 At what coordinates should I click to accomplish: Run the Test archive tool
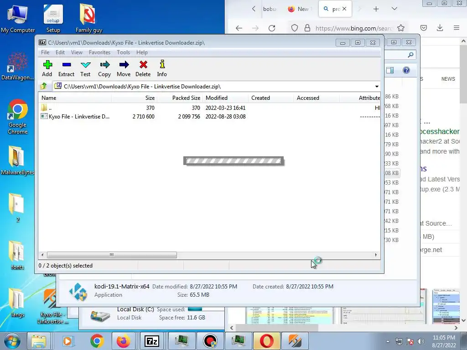tap(85, 69)
